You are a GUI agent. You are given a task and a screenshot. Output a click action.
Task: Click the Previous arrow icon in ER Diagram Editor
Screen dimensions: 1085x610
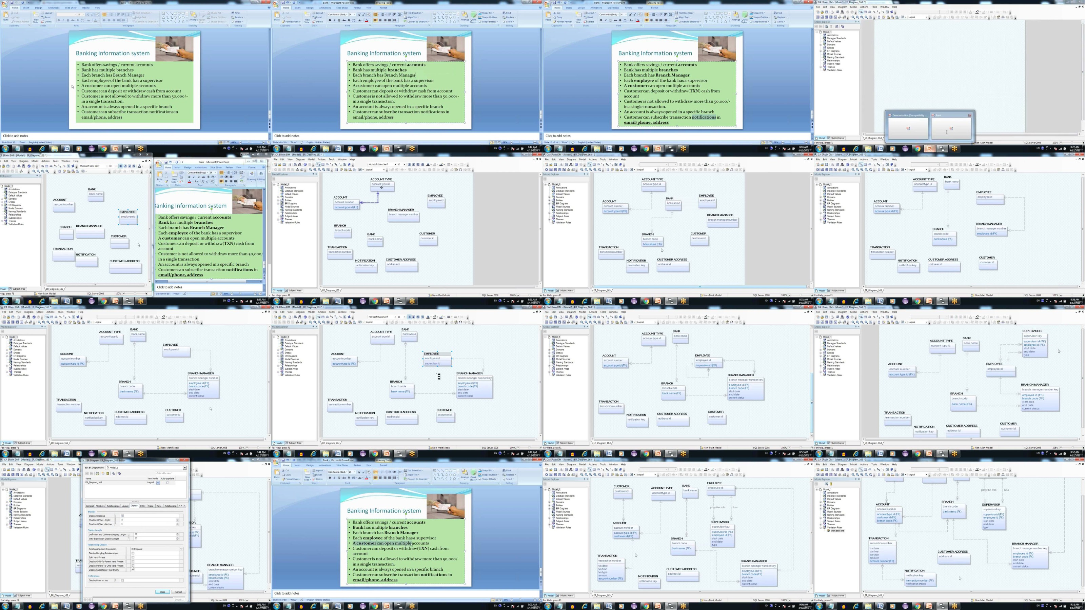pos(87,474)
